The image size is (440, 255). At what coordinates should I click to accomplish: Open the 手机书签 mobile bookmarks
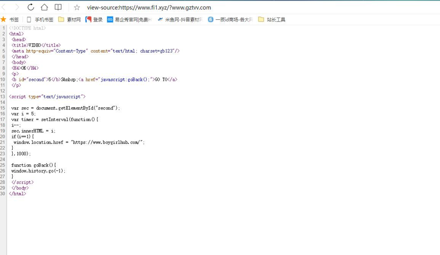[x=40, y=20]
